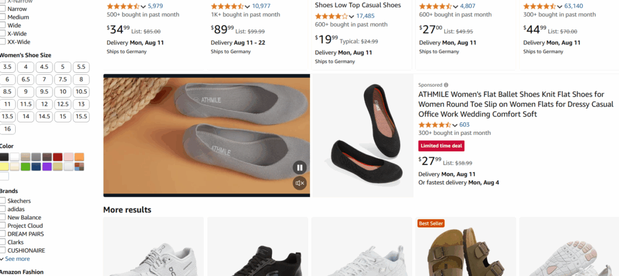Viewport: 619px width, 276px height.
Task: Expand See more brands
Action: pyautogui.click(x=17, y=259)
